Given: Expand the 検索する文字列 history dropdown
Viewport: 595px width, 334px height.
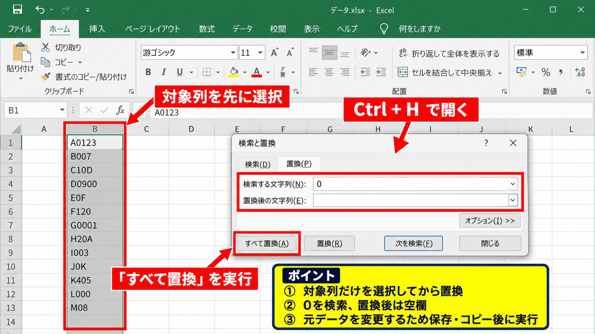Looking at the screenshot, I should [512, 184].
